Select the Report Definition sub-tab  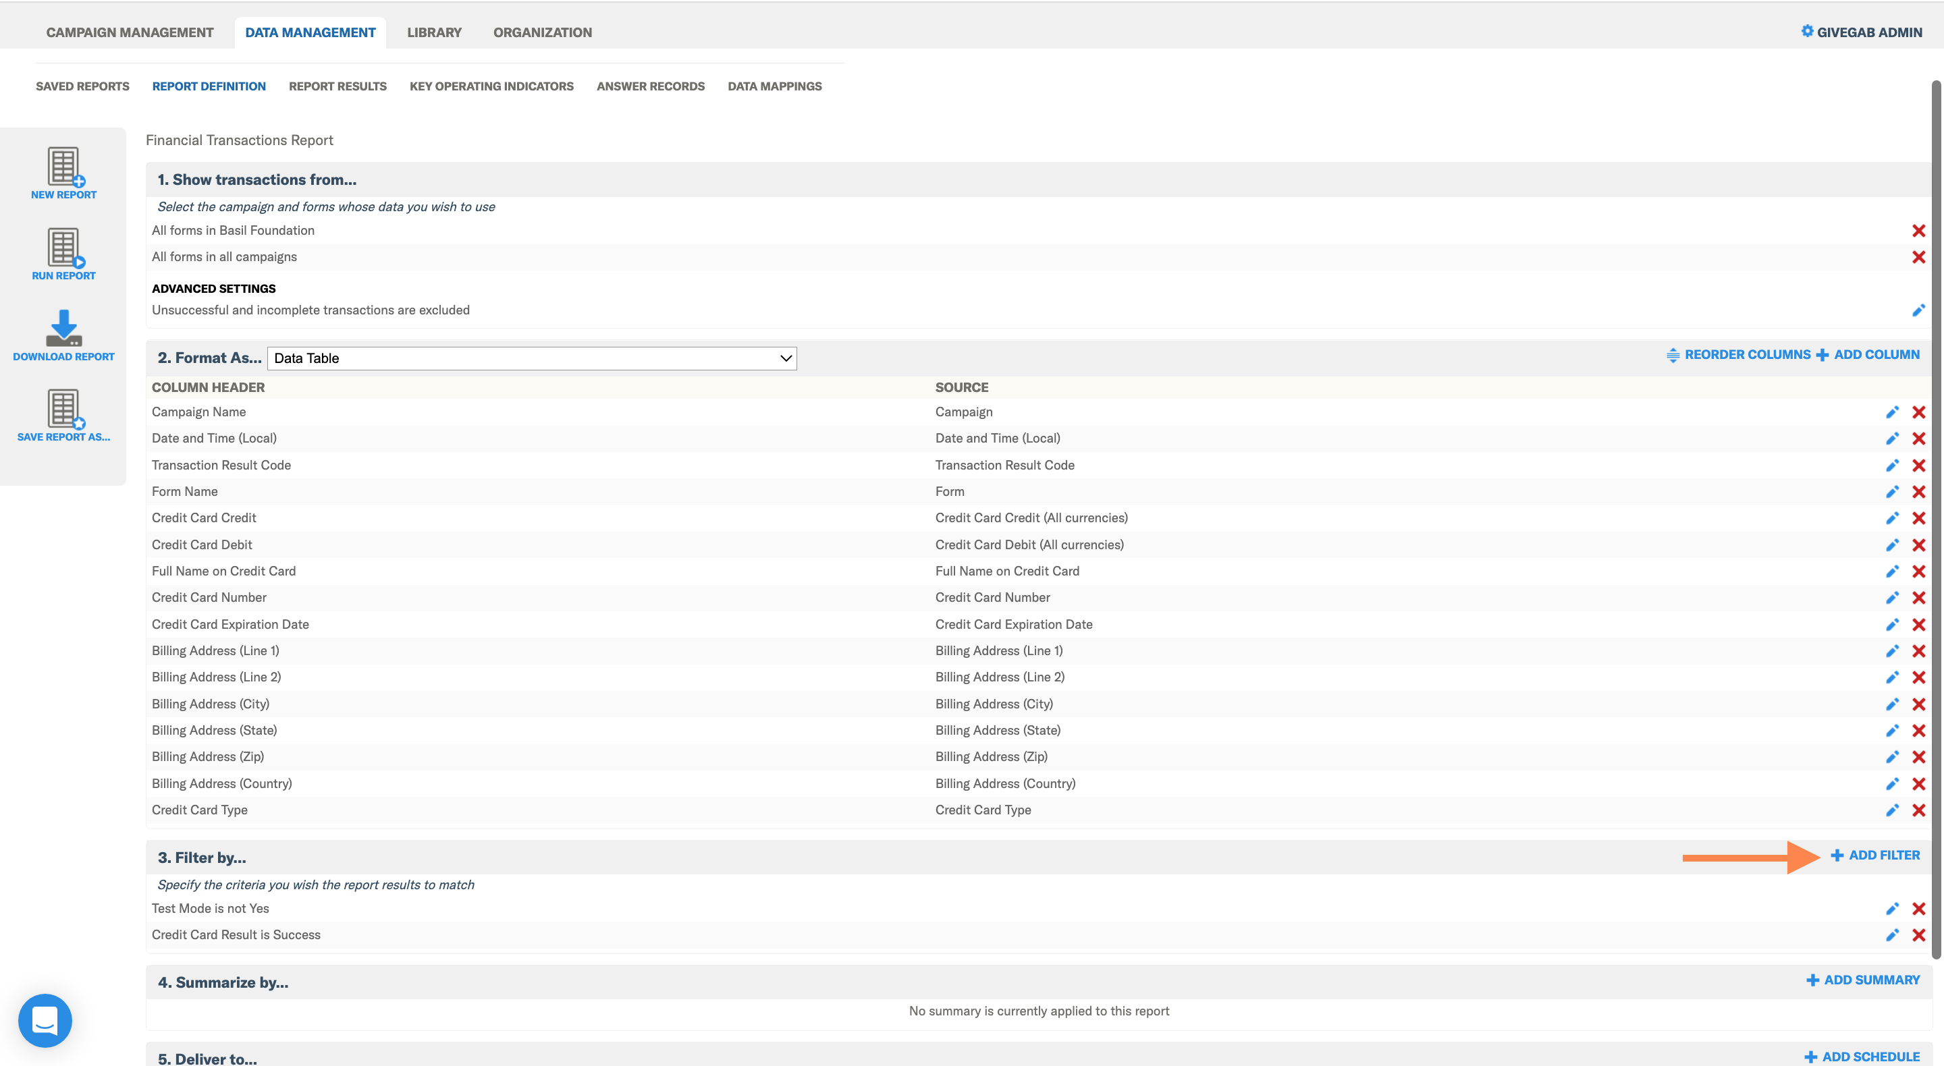click(209, 86)
